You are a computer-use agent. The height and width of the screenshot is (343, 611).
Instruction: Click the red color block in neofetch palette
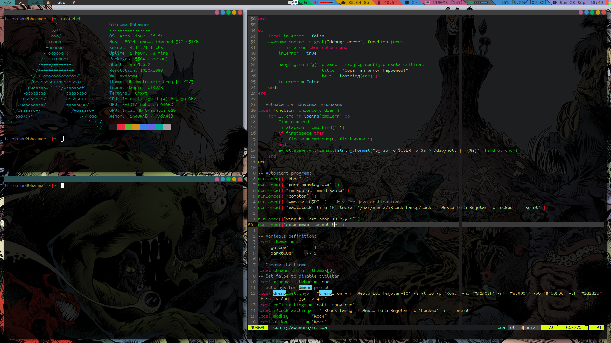tap(121, 127)
